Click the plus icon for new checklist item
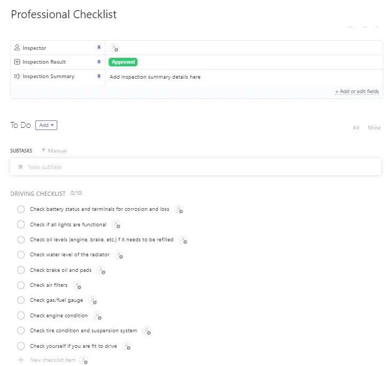The height and width of the screenshot is (366, 388). (x=21, y=360)
